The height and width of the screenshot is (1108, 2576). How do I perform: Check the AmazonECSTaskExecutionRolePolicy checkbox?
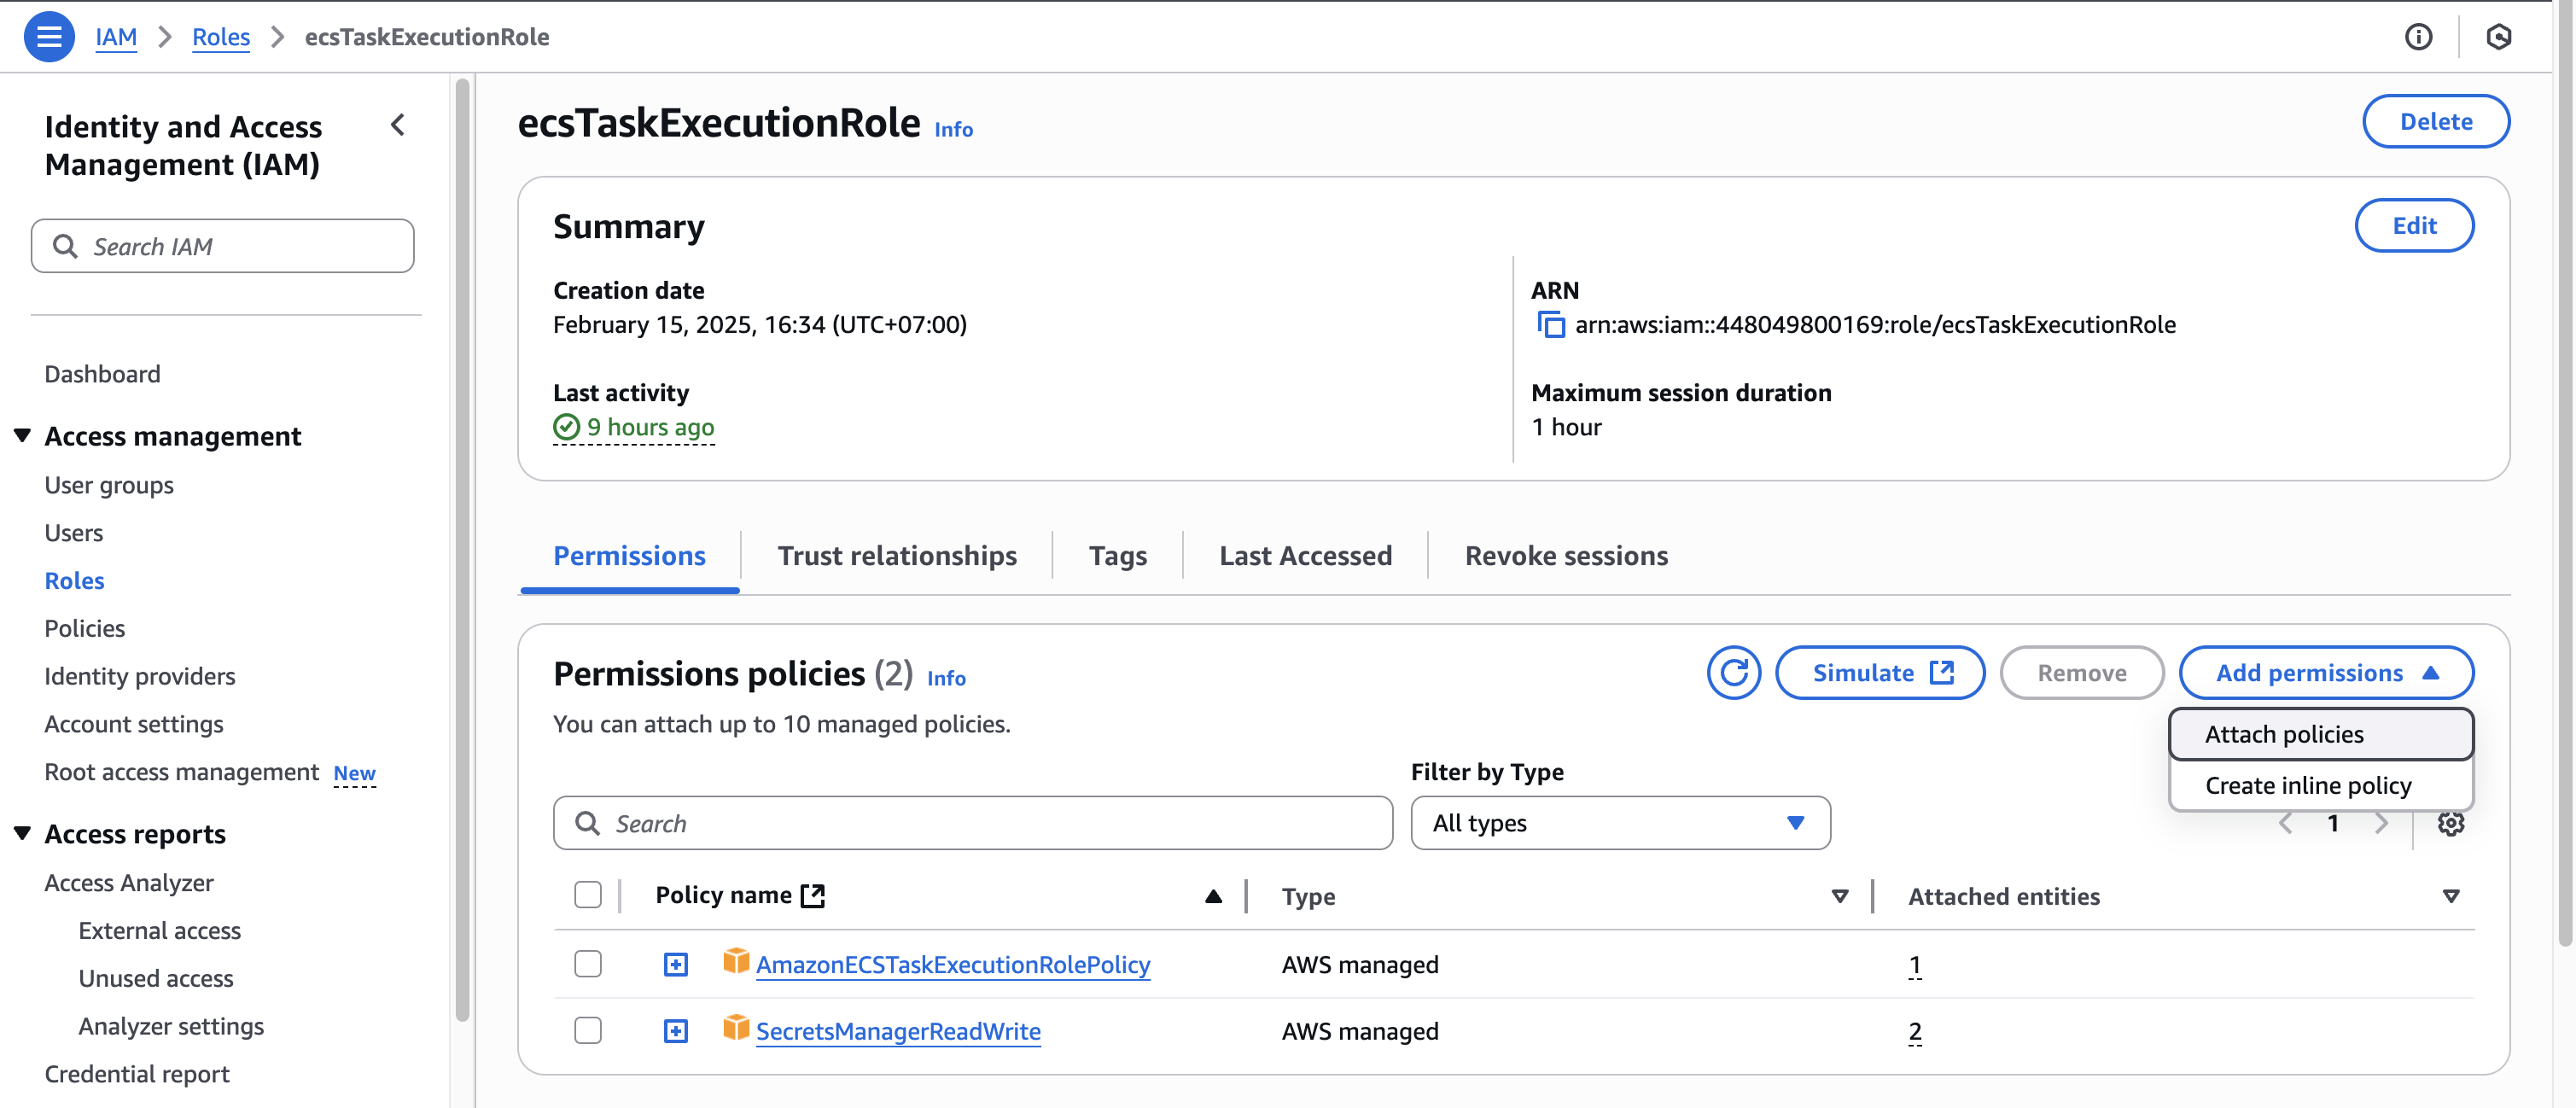tap(588, 964)
